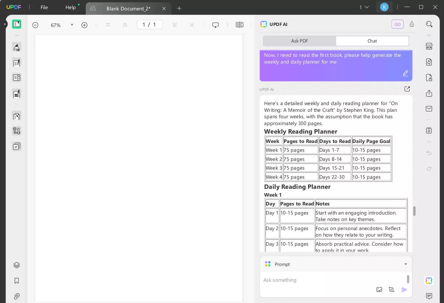Add a new tab with plus

[179, 9]
